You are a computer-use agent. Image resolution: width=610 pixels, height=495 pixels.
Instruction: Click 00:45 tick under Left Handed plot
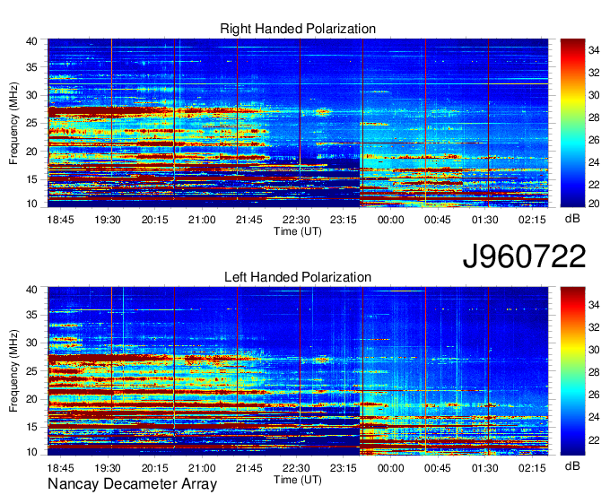click(438, 468)
